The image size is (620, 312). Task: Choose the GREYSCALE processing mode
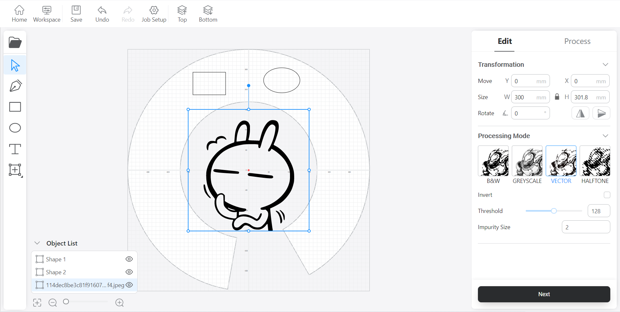pyautogui.click(x=527, y=165)
